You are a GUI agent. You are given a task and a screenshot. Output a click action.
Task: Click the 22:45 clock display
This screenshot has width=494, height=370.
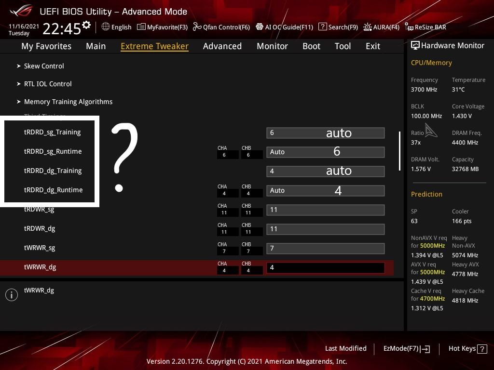[x=62, y=29]
